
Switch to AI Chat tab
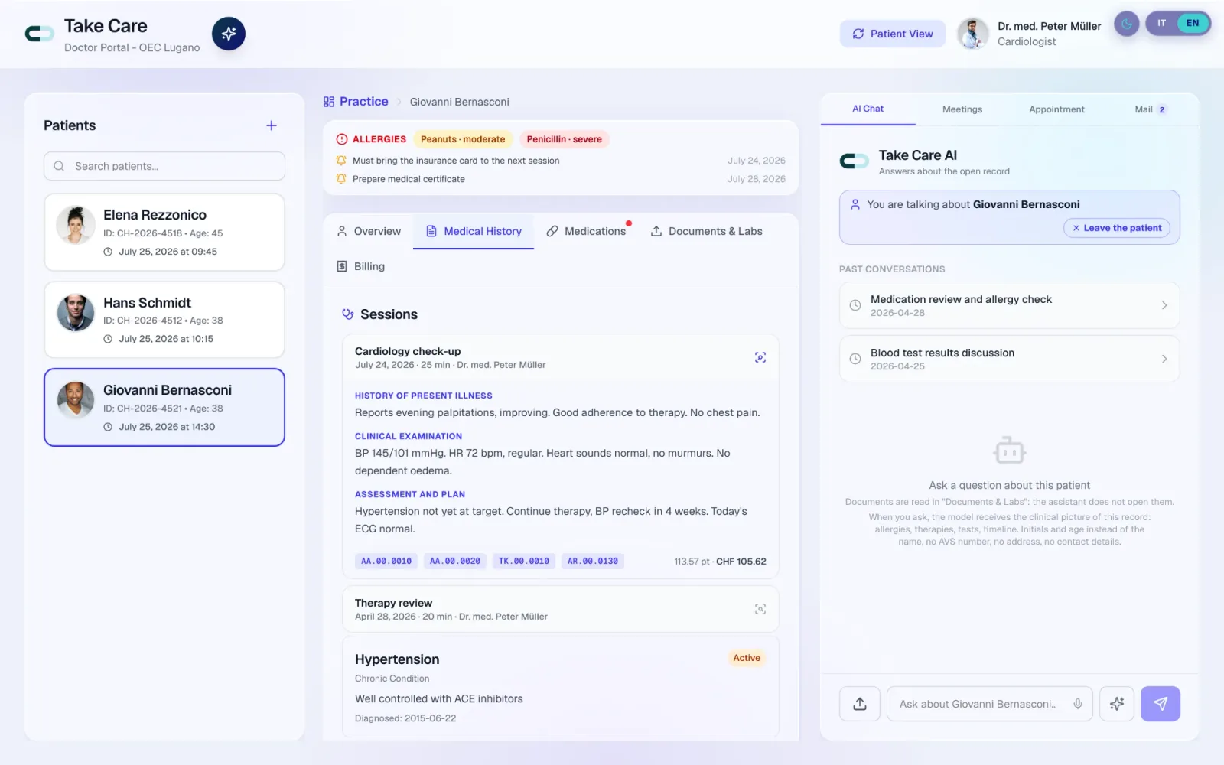point(868,109)
